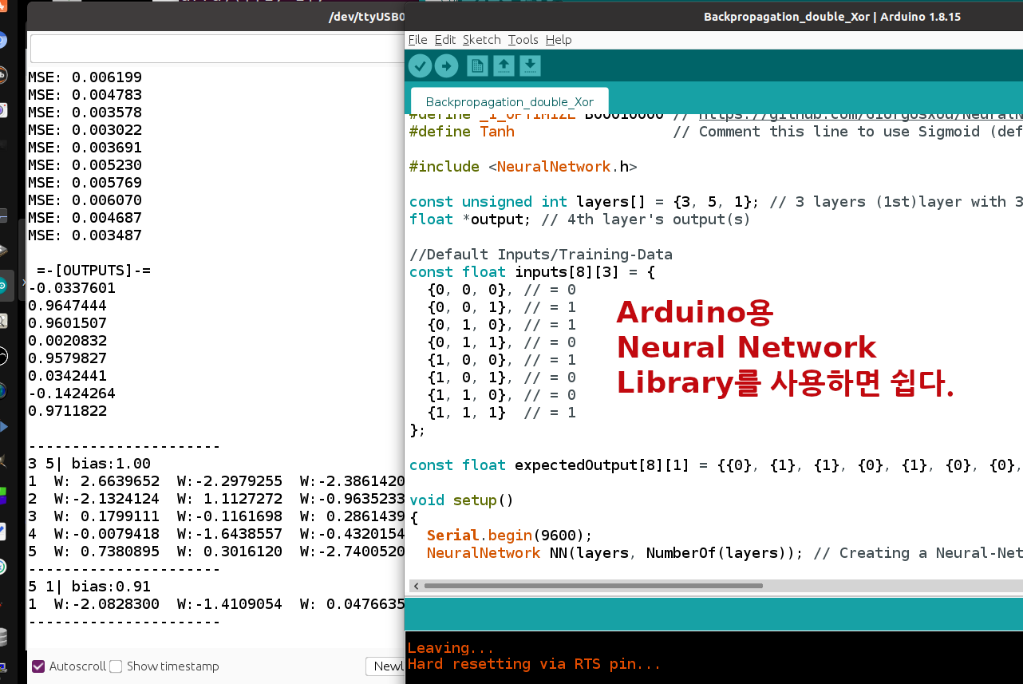The width and height of the screenshot is (1023, 684).
Task: Click the 'const float expectedOutput[8][1]' line
Action: (x=716, y=465)
